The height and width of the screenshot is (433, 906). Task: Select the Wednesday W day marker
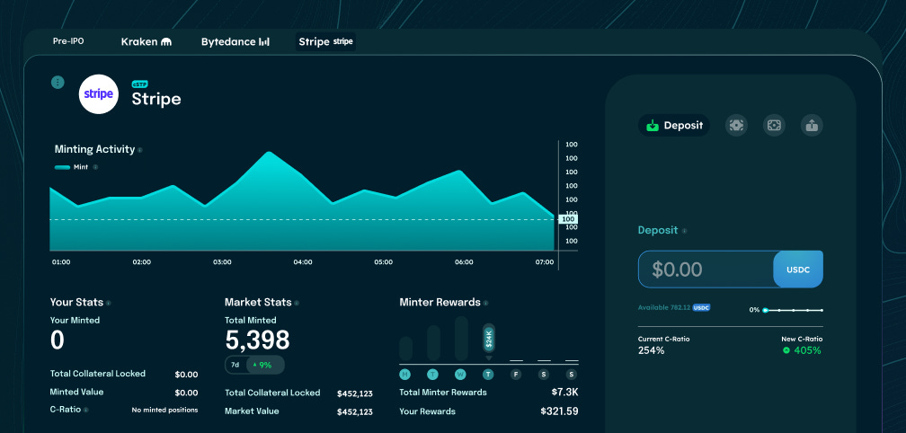tap(460, 374)
